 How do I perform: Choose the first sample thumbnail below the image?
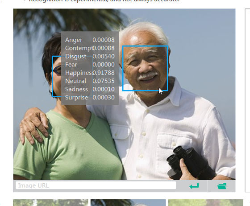coord(50,202)
